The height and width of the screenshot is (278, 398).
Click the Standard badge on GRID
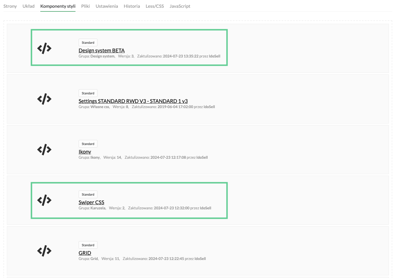click(88, 245)
